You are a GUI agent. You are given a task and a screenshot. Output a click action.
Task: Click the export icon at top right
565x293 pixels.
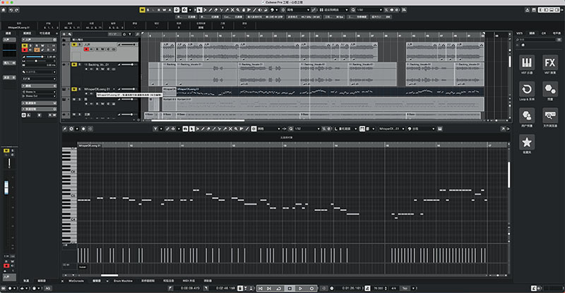tap(527, 10)
